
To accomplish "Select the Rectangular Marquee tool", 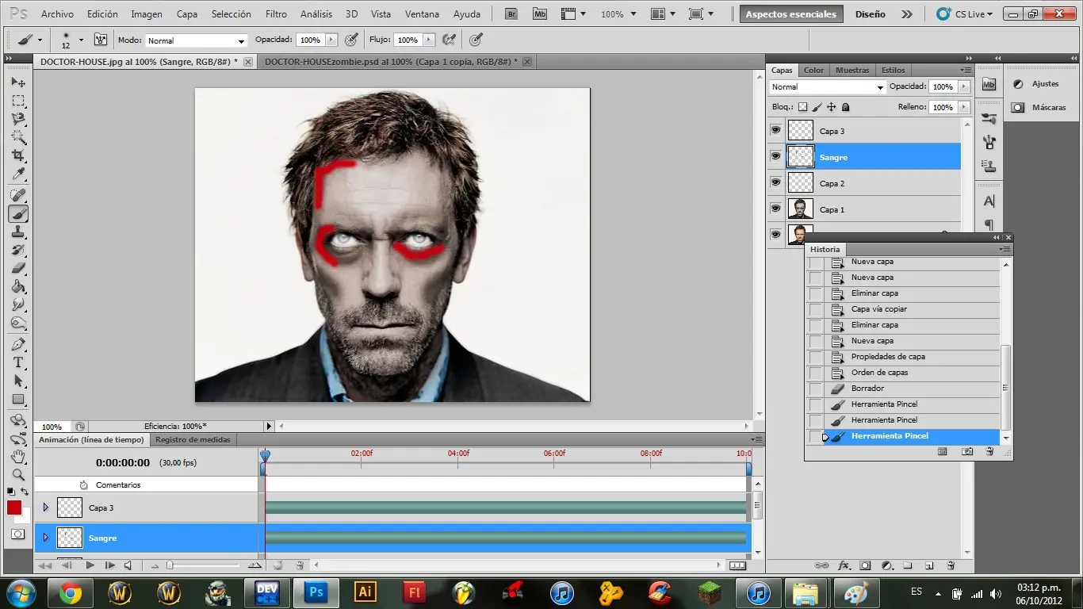I will point(18,101).
